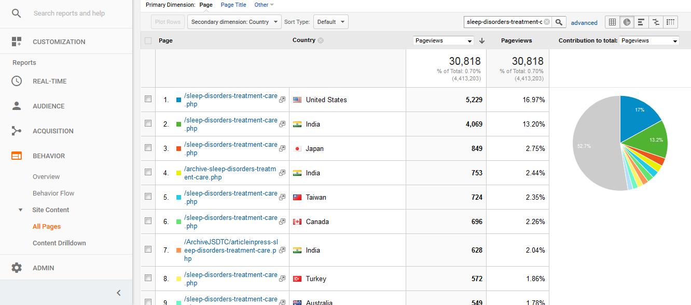Image resolution: width=691 pixels, height=305 pixels.
Task: Check the United States row checkbox
Action: 148,99
